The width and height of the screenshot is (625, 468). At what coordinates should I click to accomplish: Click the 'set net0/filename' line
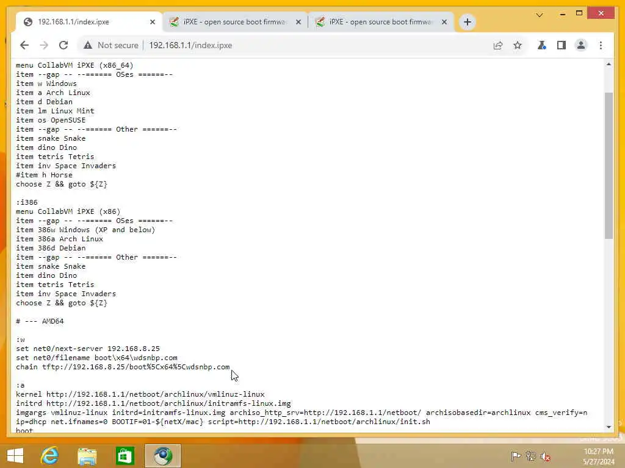96,358
